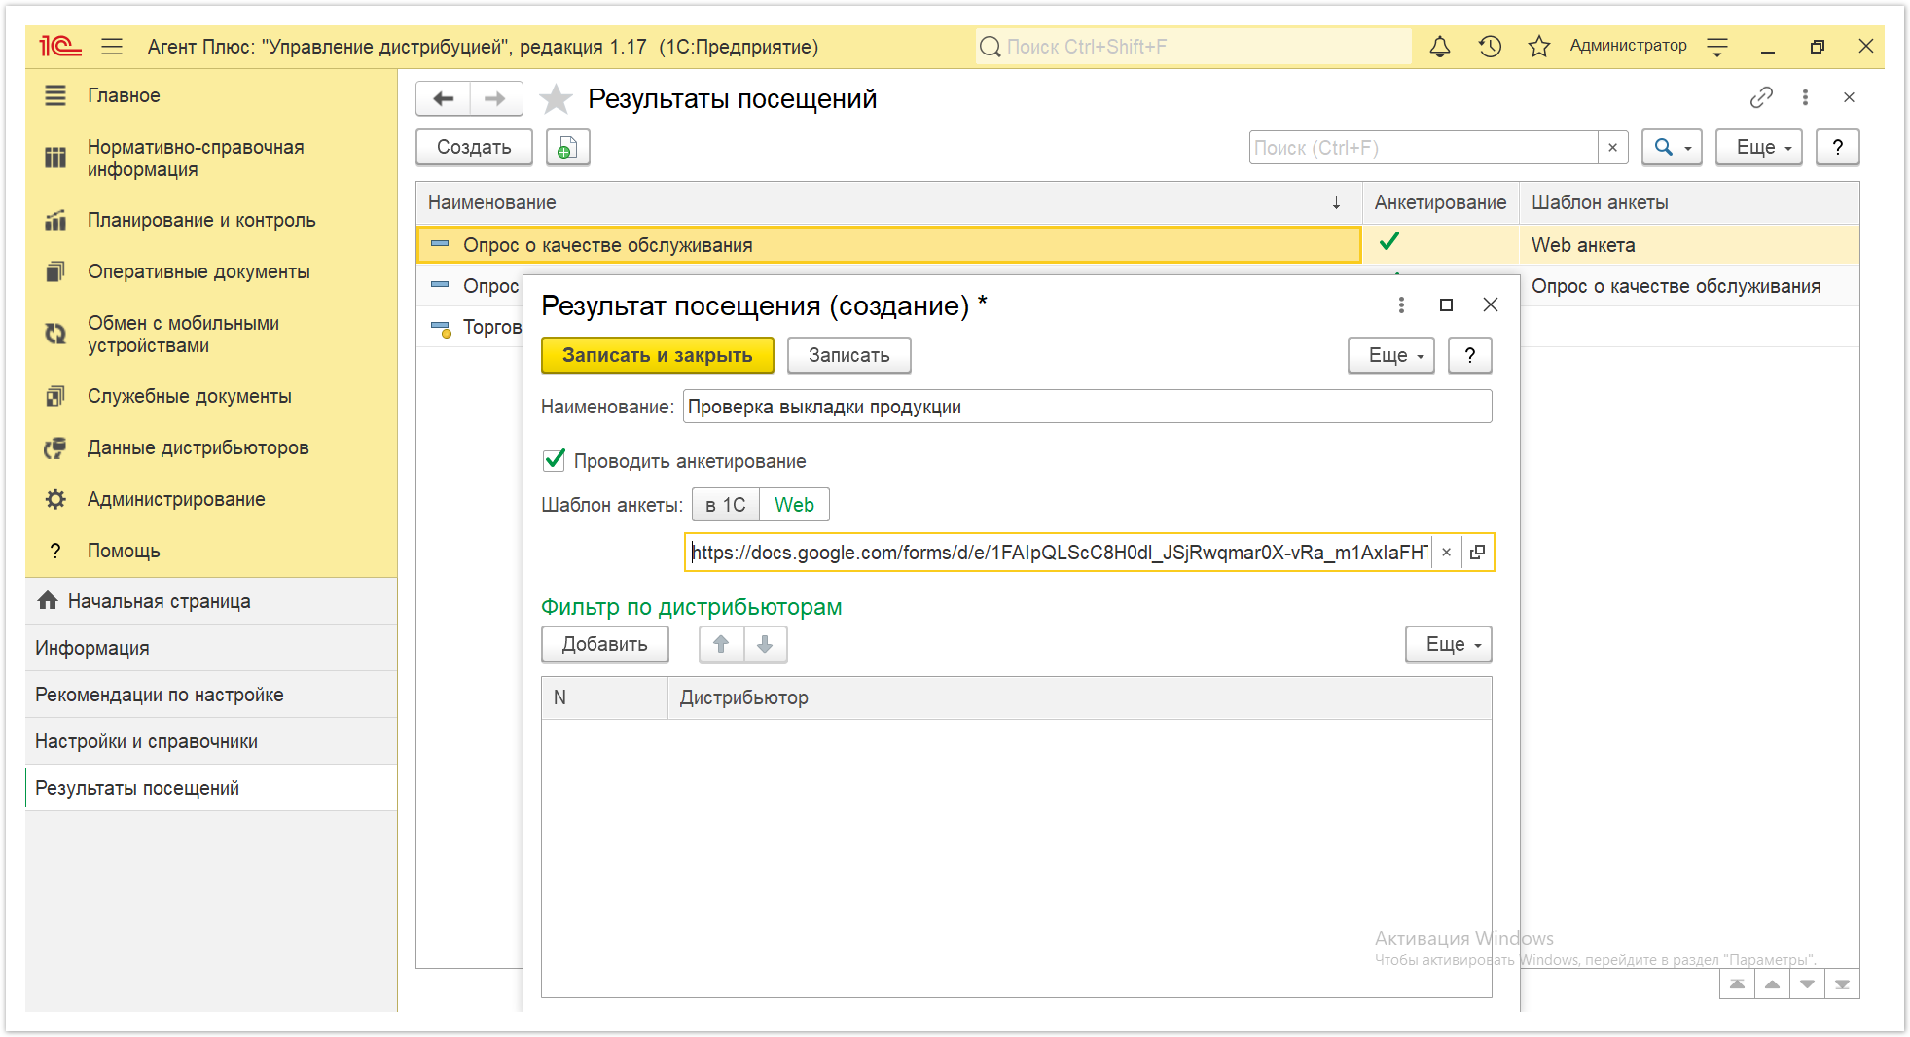Click Создать button
This screenshot has width=1910, height=1037.
coord(474,147)
